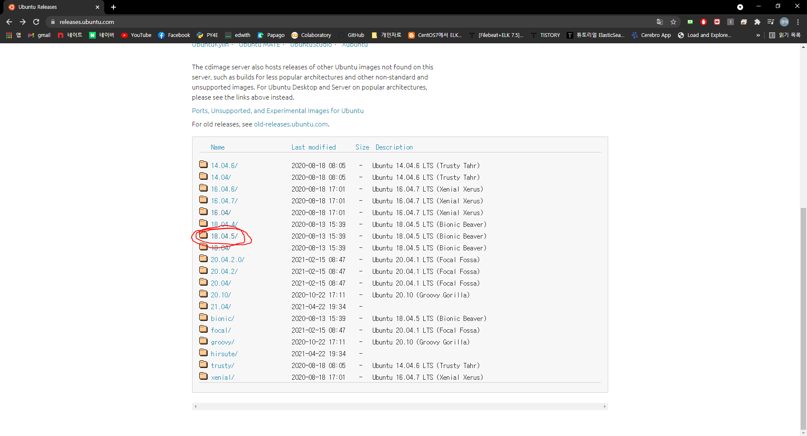This screenshot has height=436, width=807.
Task: Open the YouTube bookmark
Action: click(x=136, y=35)
